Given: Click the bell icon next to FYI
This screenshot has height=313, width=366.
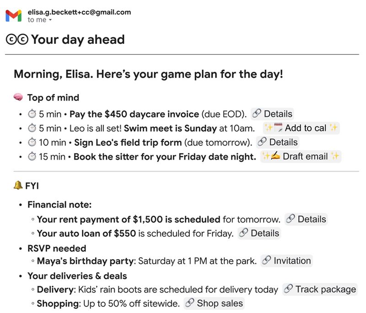Looking at the screenshot, I should pos(18,185).
